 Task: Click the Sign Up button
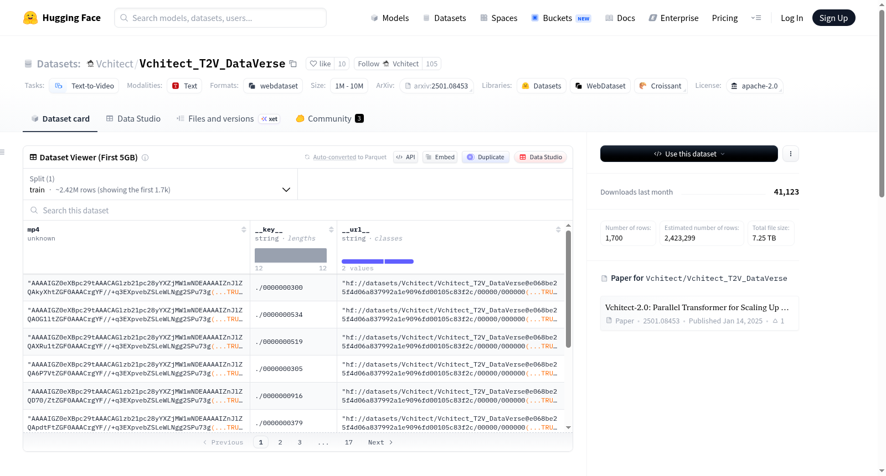(833, 18)
